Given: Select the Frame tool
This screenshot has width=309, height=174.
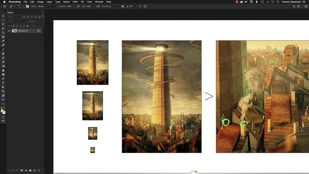Looking at the screenshot, I should tap(3, 37).
